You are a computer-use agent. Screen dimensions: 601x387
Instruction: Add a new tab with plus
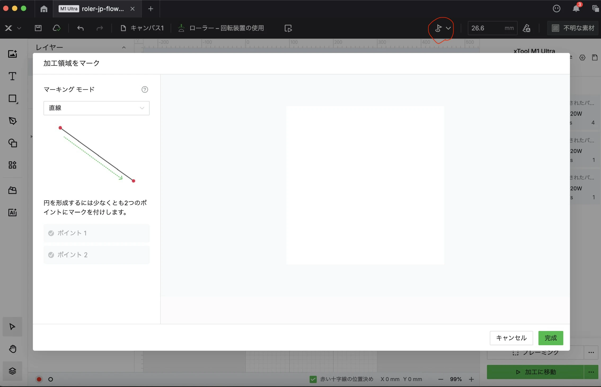pyautogui.click(x=151, y=9)
